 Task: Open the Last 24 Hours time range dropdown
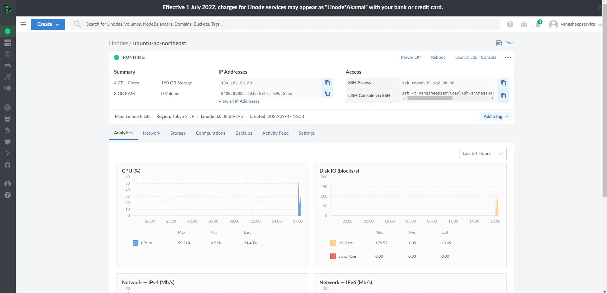point(483,154)
